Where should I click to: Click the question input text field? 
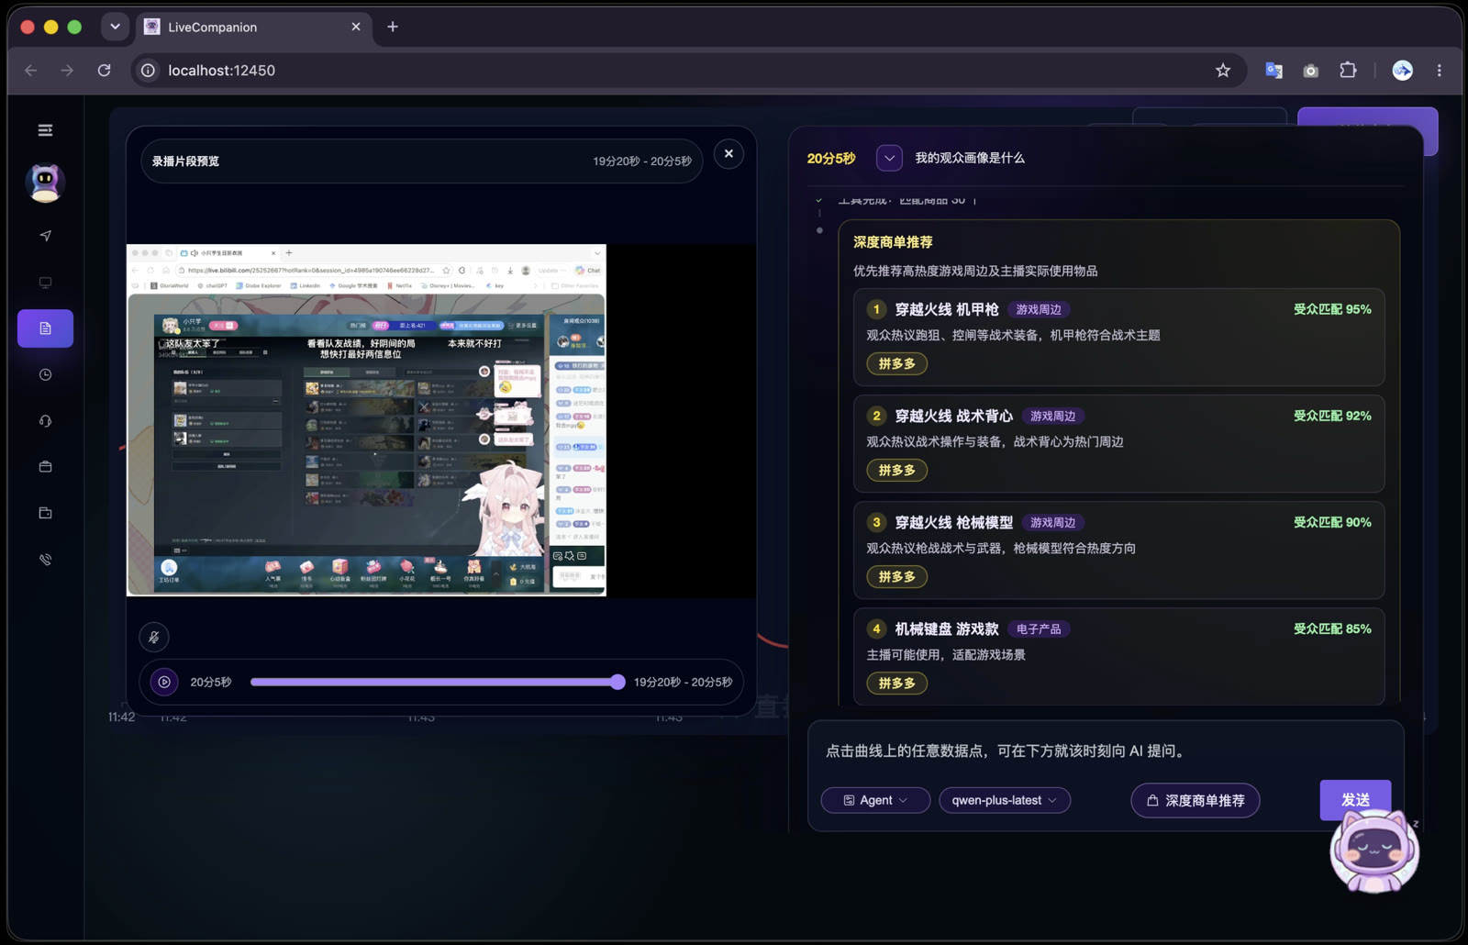coord(1105,750)
